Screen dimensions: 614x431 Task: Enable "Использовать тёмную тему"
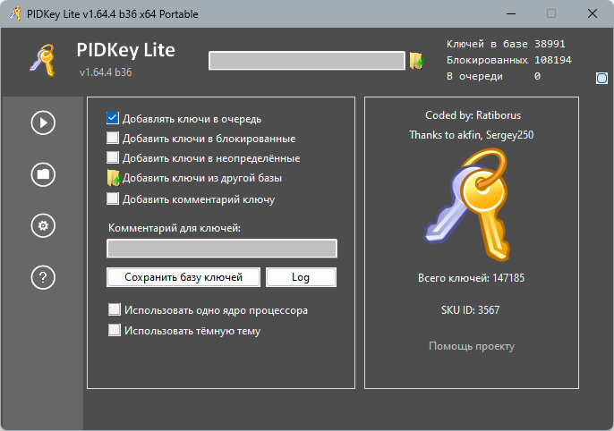[x=115, y=330]
